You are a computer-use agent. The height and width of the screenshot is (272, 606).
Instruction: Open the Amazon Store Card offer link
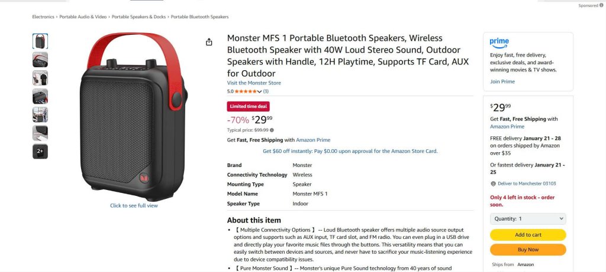click(350, 151)
